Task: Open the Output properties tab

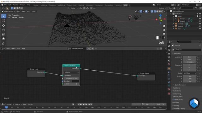Action: [x=169, y=54]
